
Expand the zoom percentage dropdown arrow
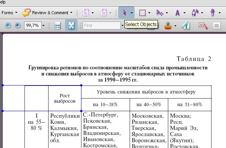tap(43, 26)
